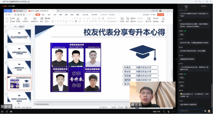
Task: Switch to the 直播简介 tab
Action: pyautogui.click(x=204, y=6)
